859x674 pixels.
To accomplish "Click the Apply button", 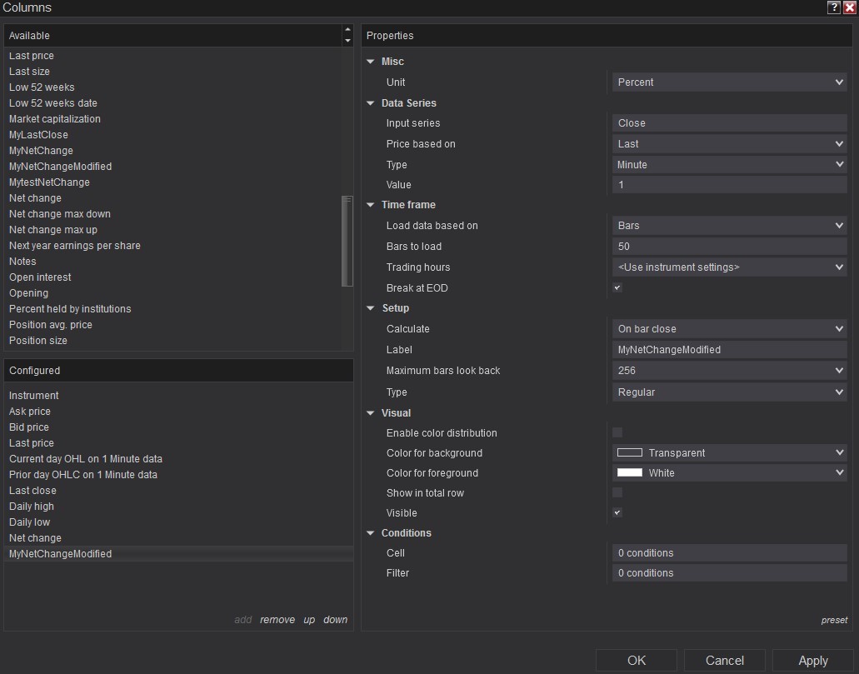I will (x=812, y=661).
